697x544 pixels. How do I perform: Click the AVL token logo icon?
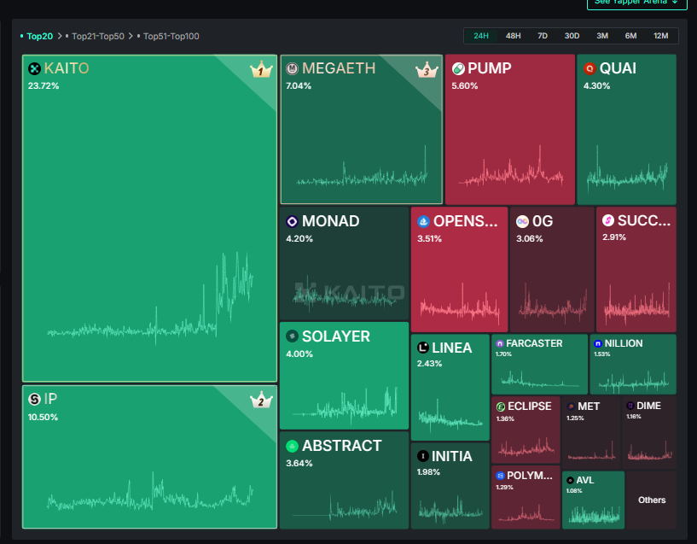pos(571,481)
